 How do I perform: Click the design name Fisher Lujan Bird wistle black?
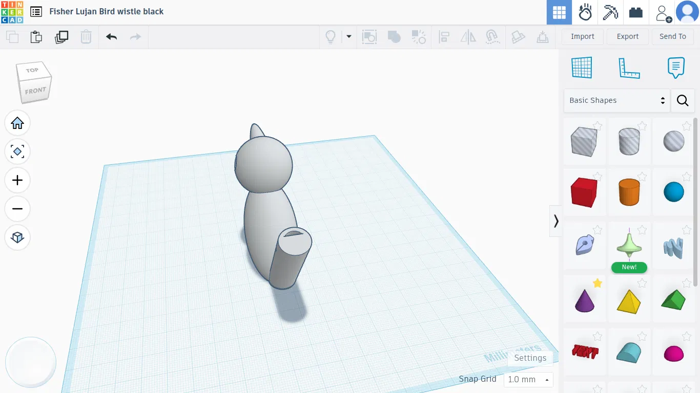click(x=107, y=11)
